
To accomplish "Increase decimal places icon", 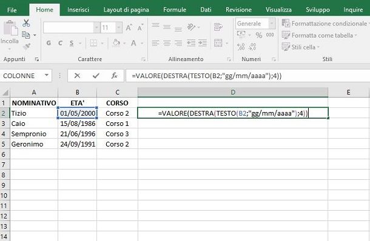I will (241, 47).
